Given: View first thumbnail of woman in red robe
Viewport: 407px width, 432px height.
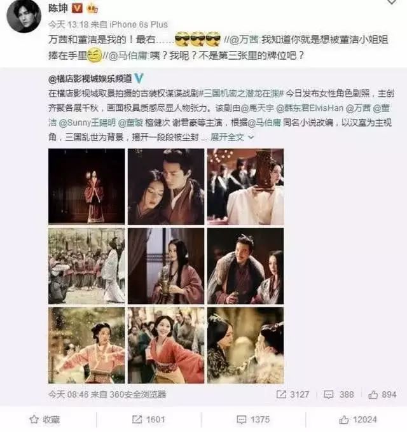Looking at the screenshot, I should (86, 186).
